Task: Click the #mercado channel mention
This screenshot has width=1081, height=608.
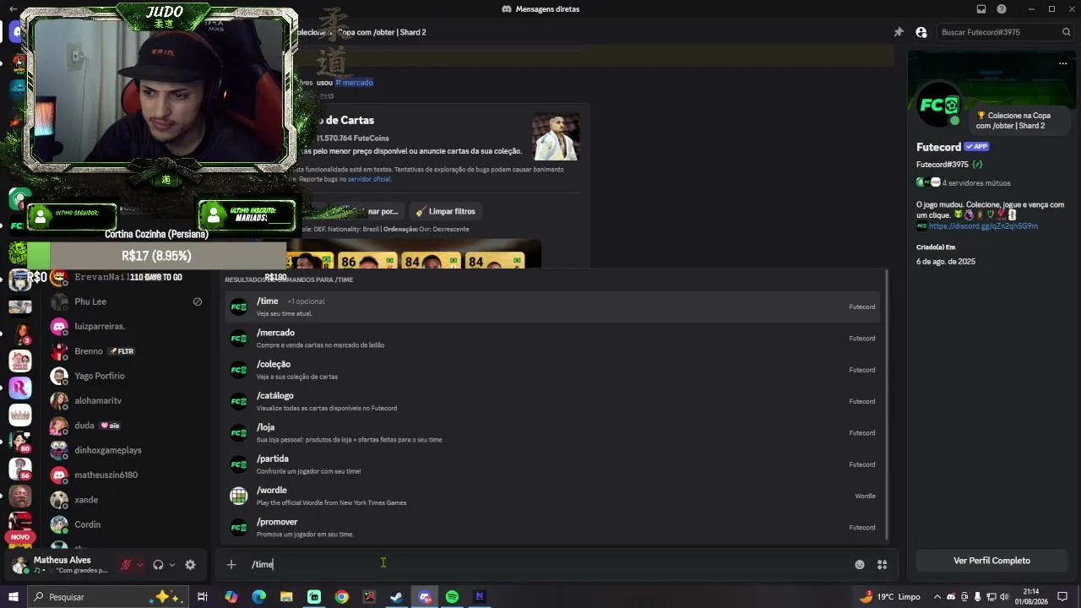Action: tap(354, 82)
